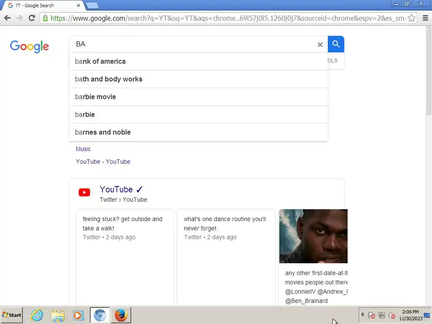Click the browser forward arrow
This screenshot has height=324, width=432.
pos(19,18)
